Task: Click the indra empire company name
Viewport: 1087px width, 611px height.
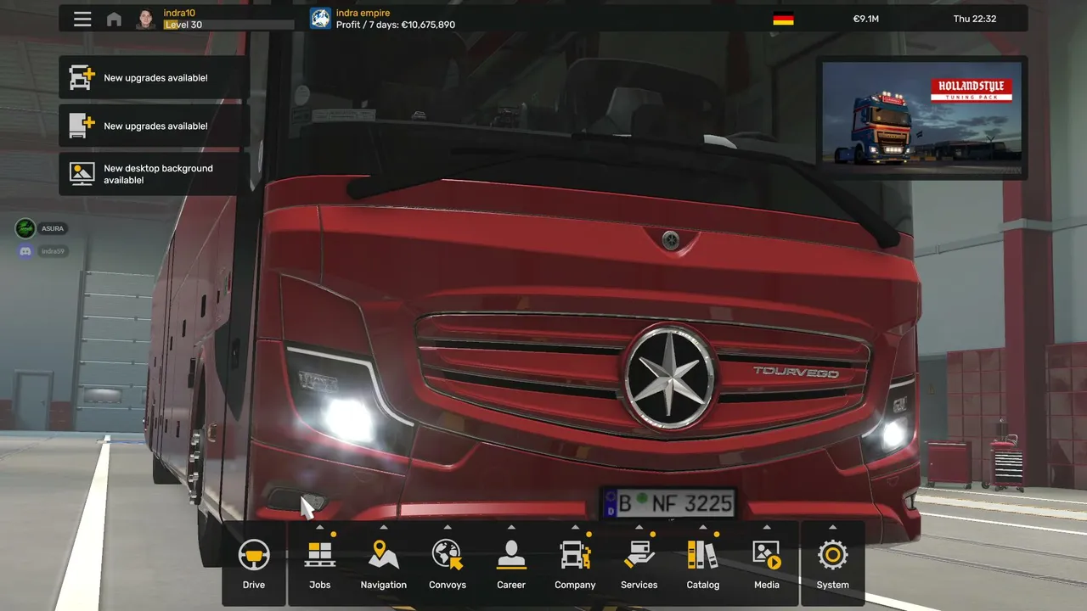Action: (363, 13)
